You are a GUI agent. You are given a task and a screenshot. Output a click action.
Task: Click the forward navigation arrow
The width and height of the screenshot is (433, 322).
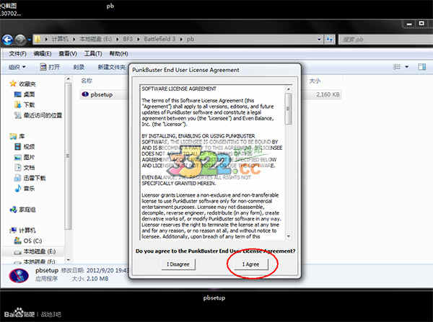tap(20, 40)
